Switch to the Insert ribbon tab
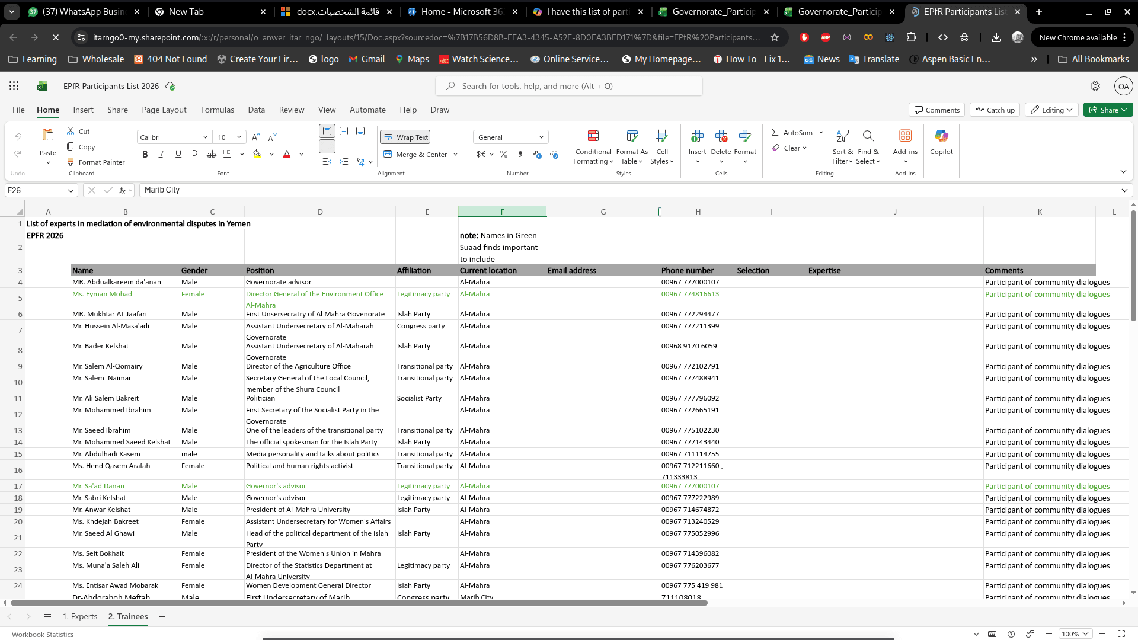Image resolution: width=1138 pixels, height=640 pixels. point(83,110)
